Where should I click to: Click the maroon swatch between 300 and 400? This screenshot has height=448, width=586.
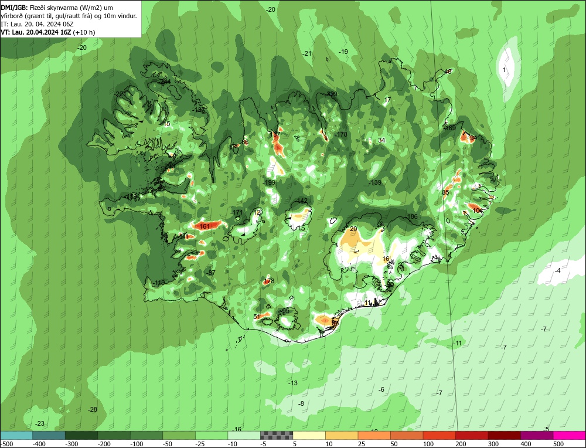tap(504, 435)
